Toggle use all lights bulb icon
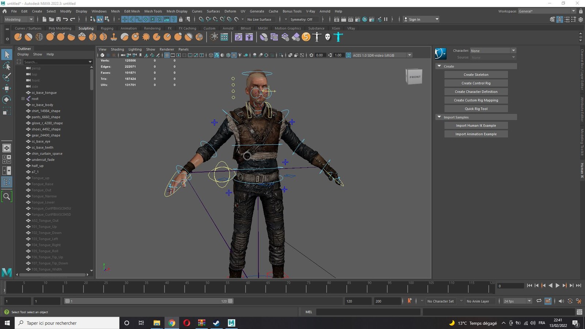 (x=240, y=55)
